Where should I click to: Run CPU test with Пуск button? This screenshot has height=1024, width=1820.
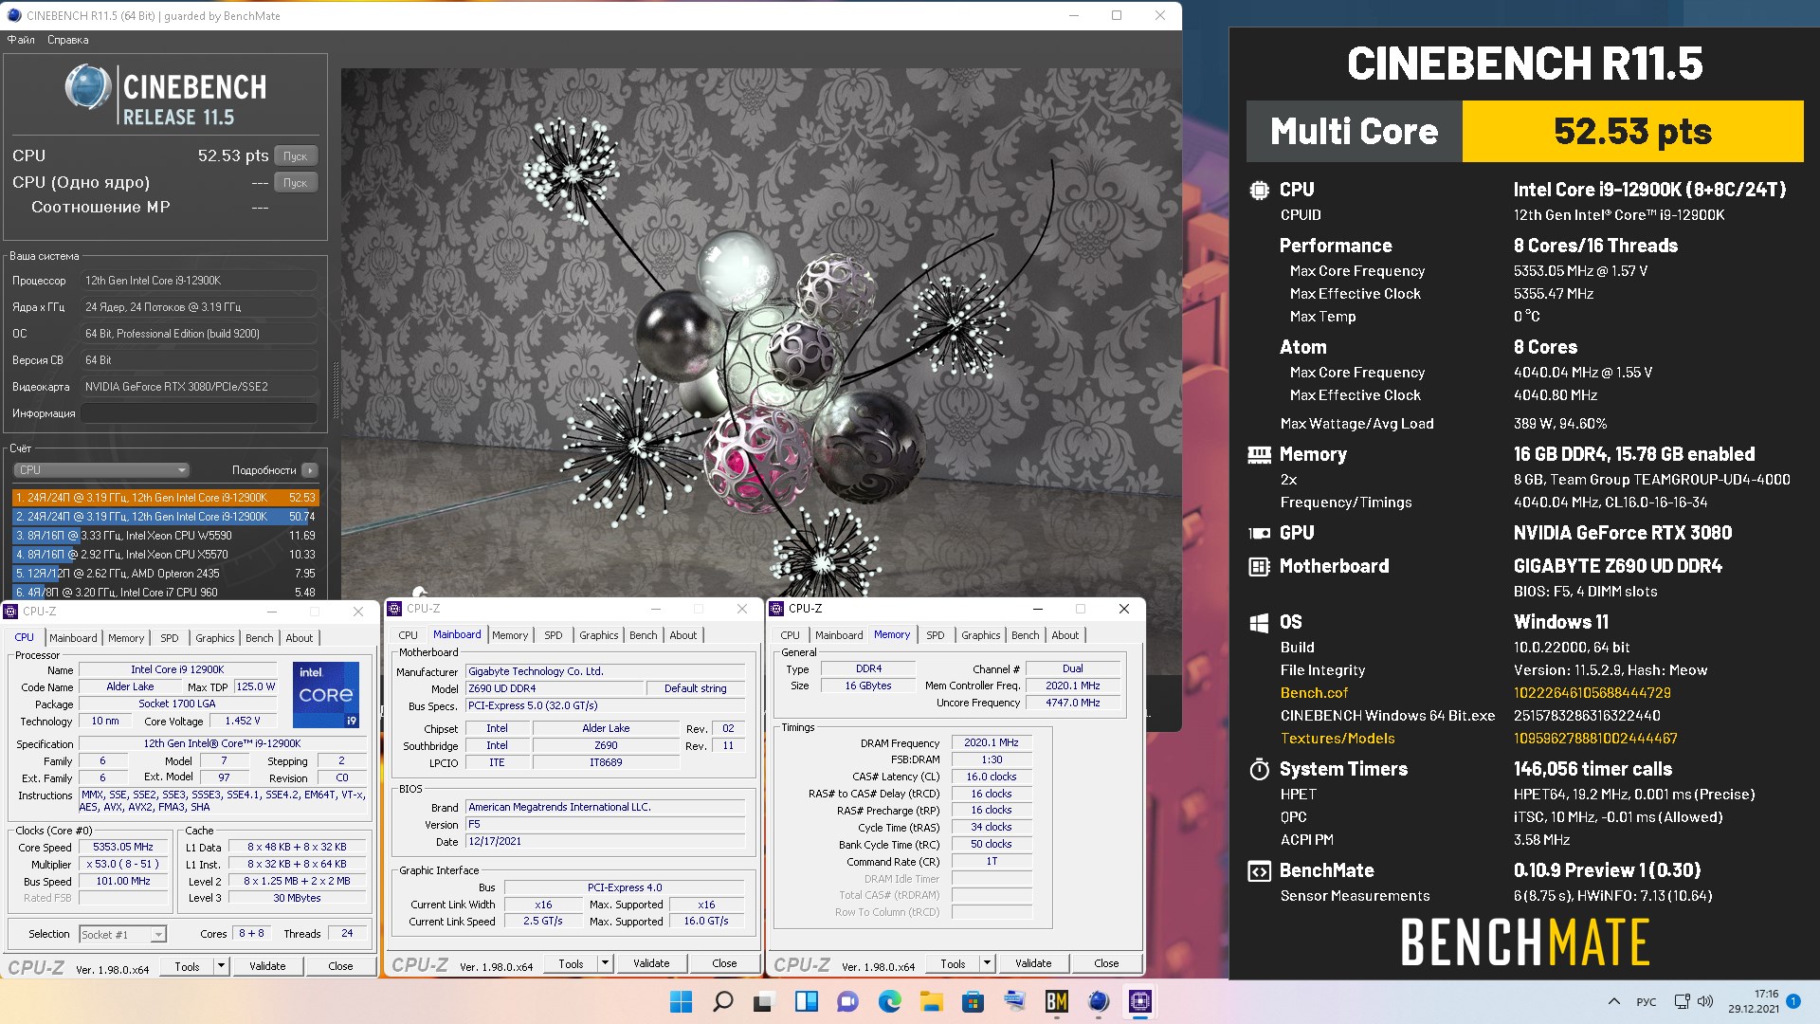click(x=296, y=155)
